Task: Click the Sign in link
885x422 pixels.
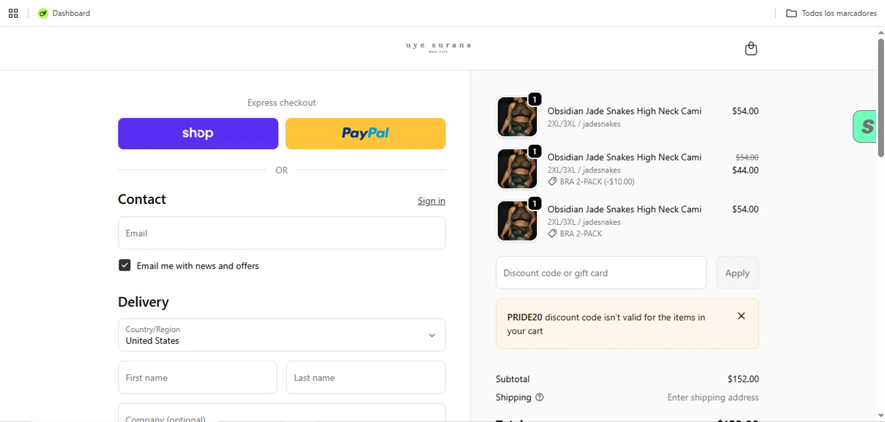Action: tap(431, 201)
